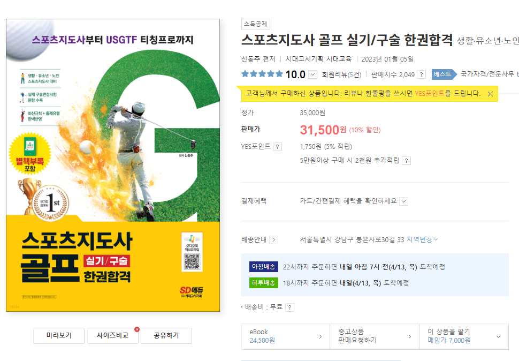Expand the 지역변경 chevron
This screenshot has height=361, width=519.
[x=436, y=239]
